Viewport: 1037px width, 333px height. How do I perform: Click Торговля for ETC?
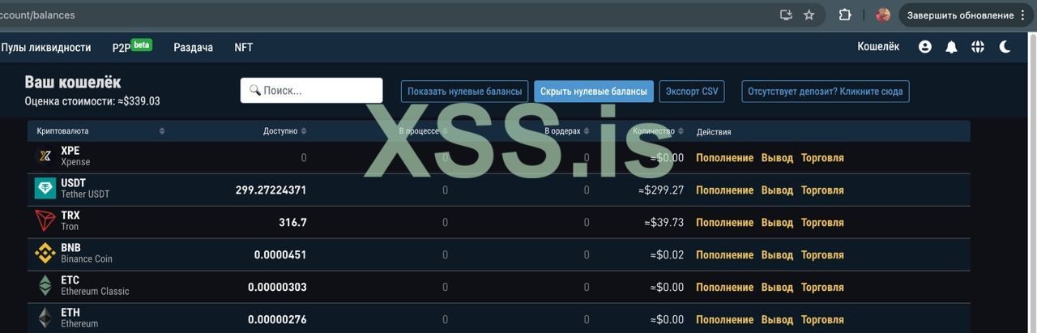click(822, 287)
